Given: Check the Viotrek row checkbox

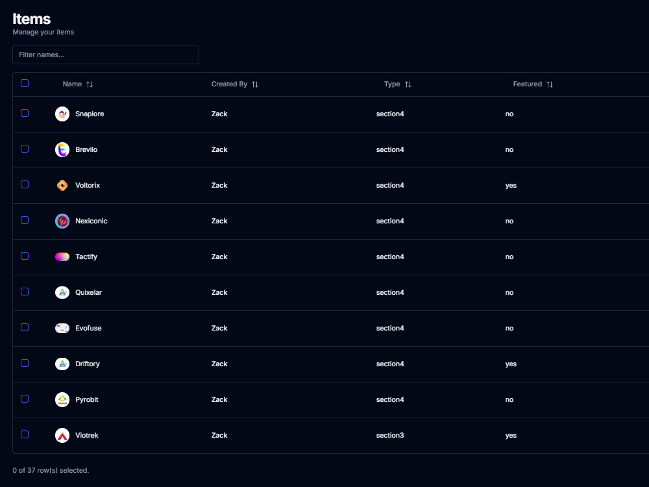Looking at the screenshot, I should 25,434.
